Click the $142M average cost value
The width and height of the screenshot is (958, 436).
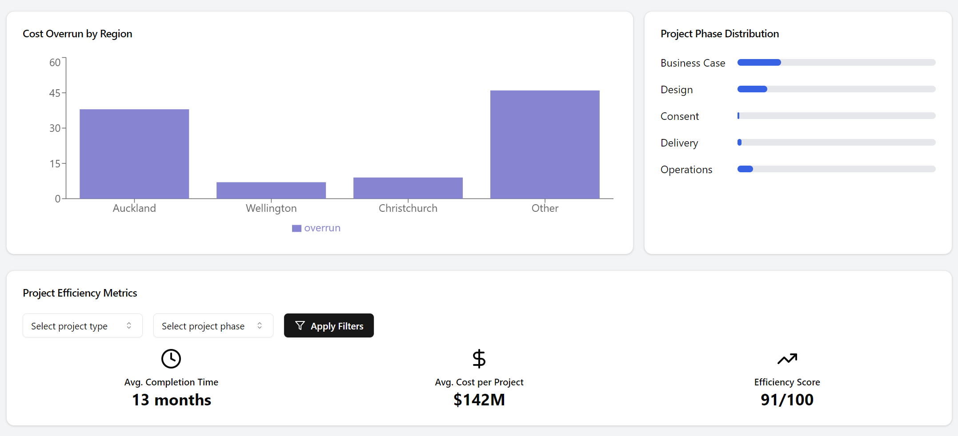[479, 400]
